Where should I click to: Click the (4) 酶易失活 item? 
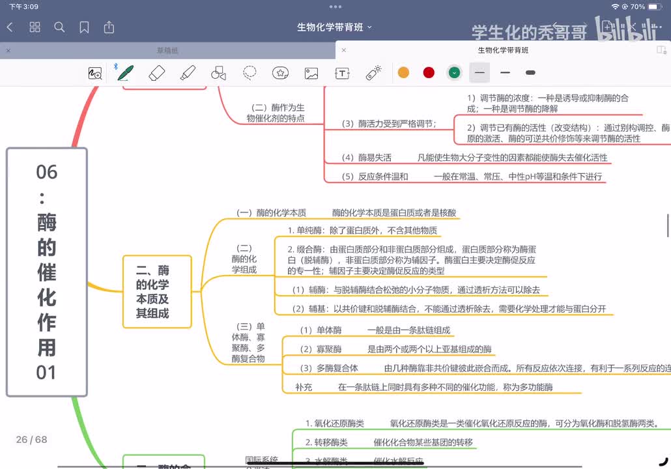(x=366, y=158)
